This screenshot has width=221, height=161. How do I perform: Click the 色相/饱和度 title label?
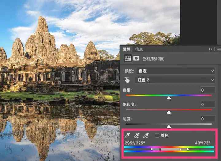click(153, 59)
